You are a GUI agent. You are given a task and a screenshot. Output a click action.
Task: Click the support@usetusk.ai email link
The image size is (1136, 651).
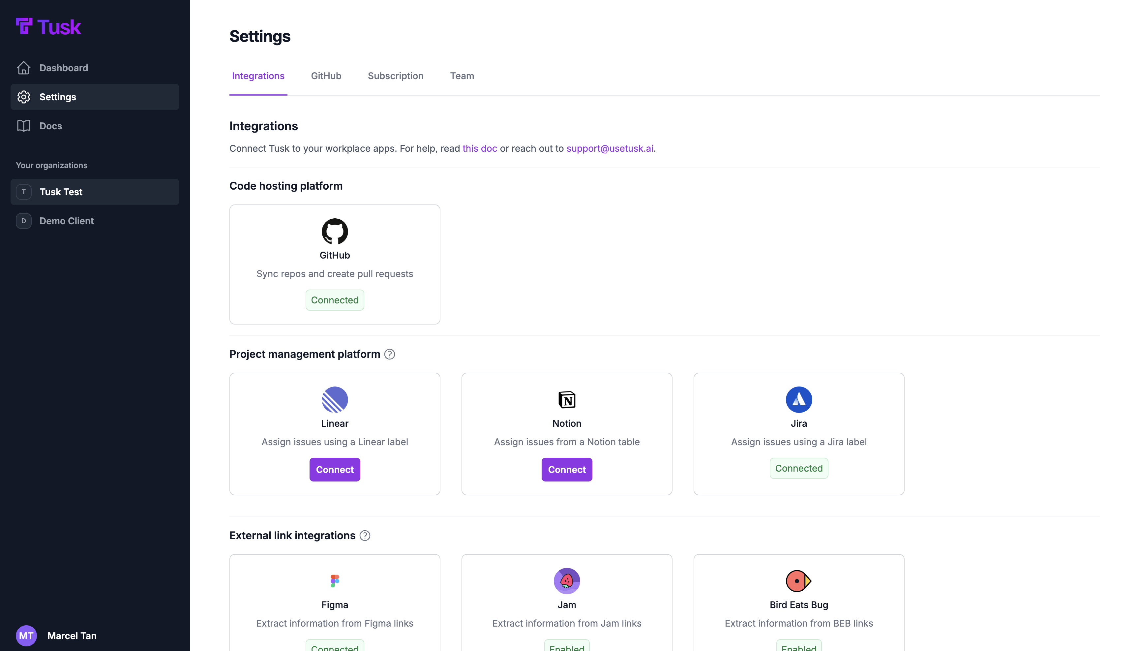pyautogui.click(x=610, y=148)
